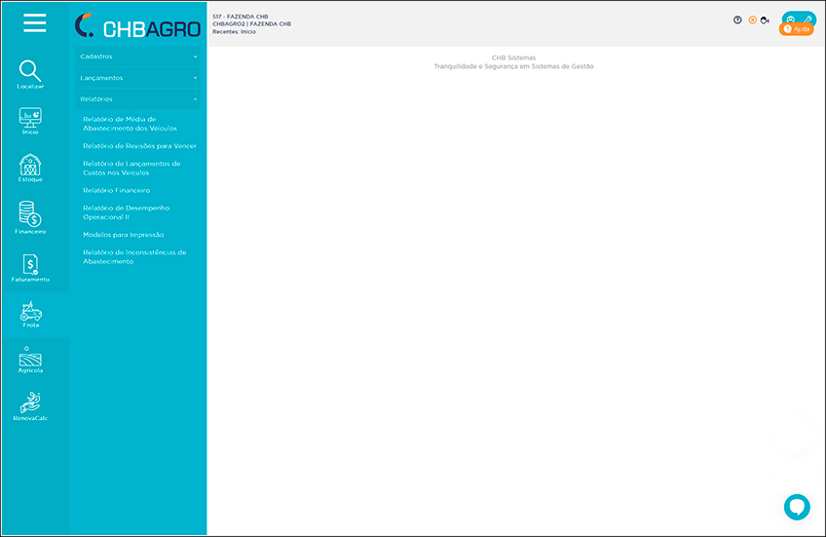Expand the Lançamentos section

[x=137, y=78]
